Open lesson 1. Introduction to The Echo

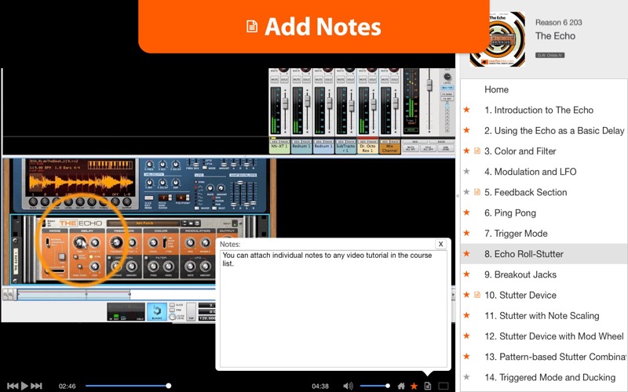539,110
